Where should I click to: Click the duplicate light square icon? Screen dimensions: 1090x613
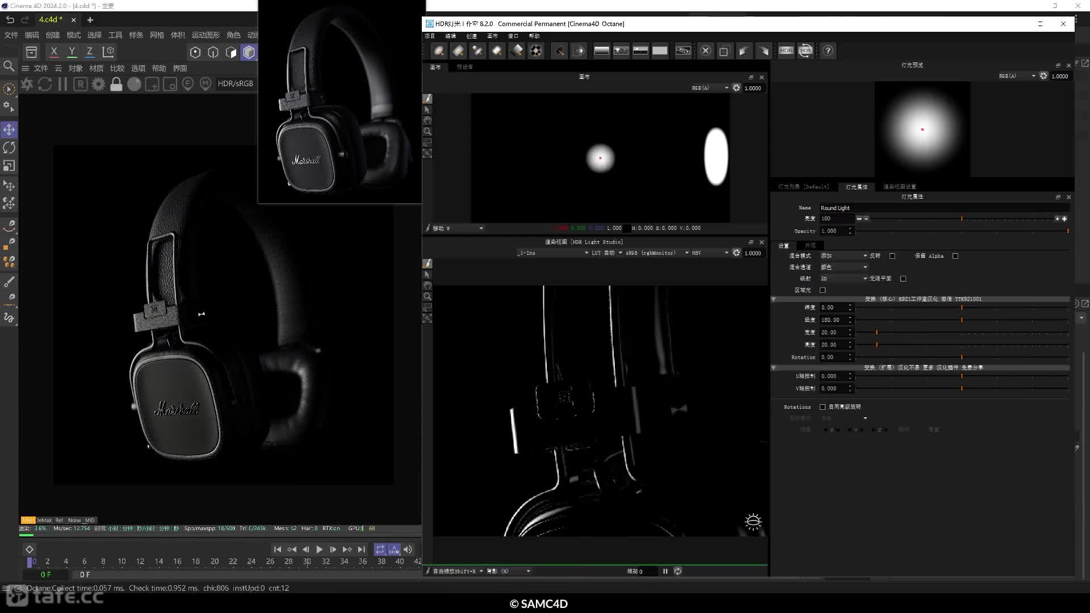click(724, 51)
